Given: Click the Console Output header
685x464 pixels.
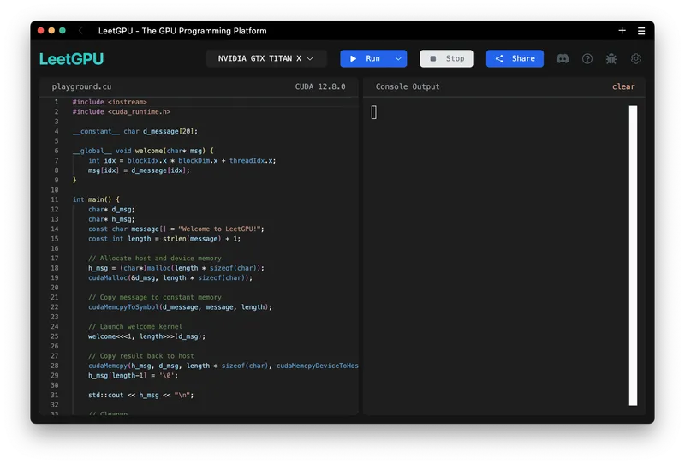Looking at the screenshot, I should tap(408, 86).
